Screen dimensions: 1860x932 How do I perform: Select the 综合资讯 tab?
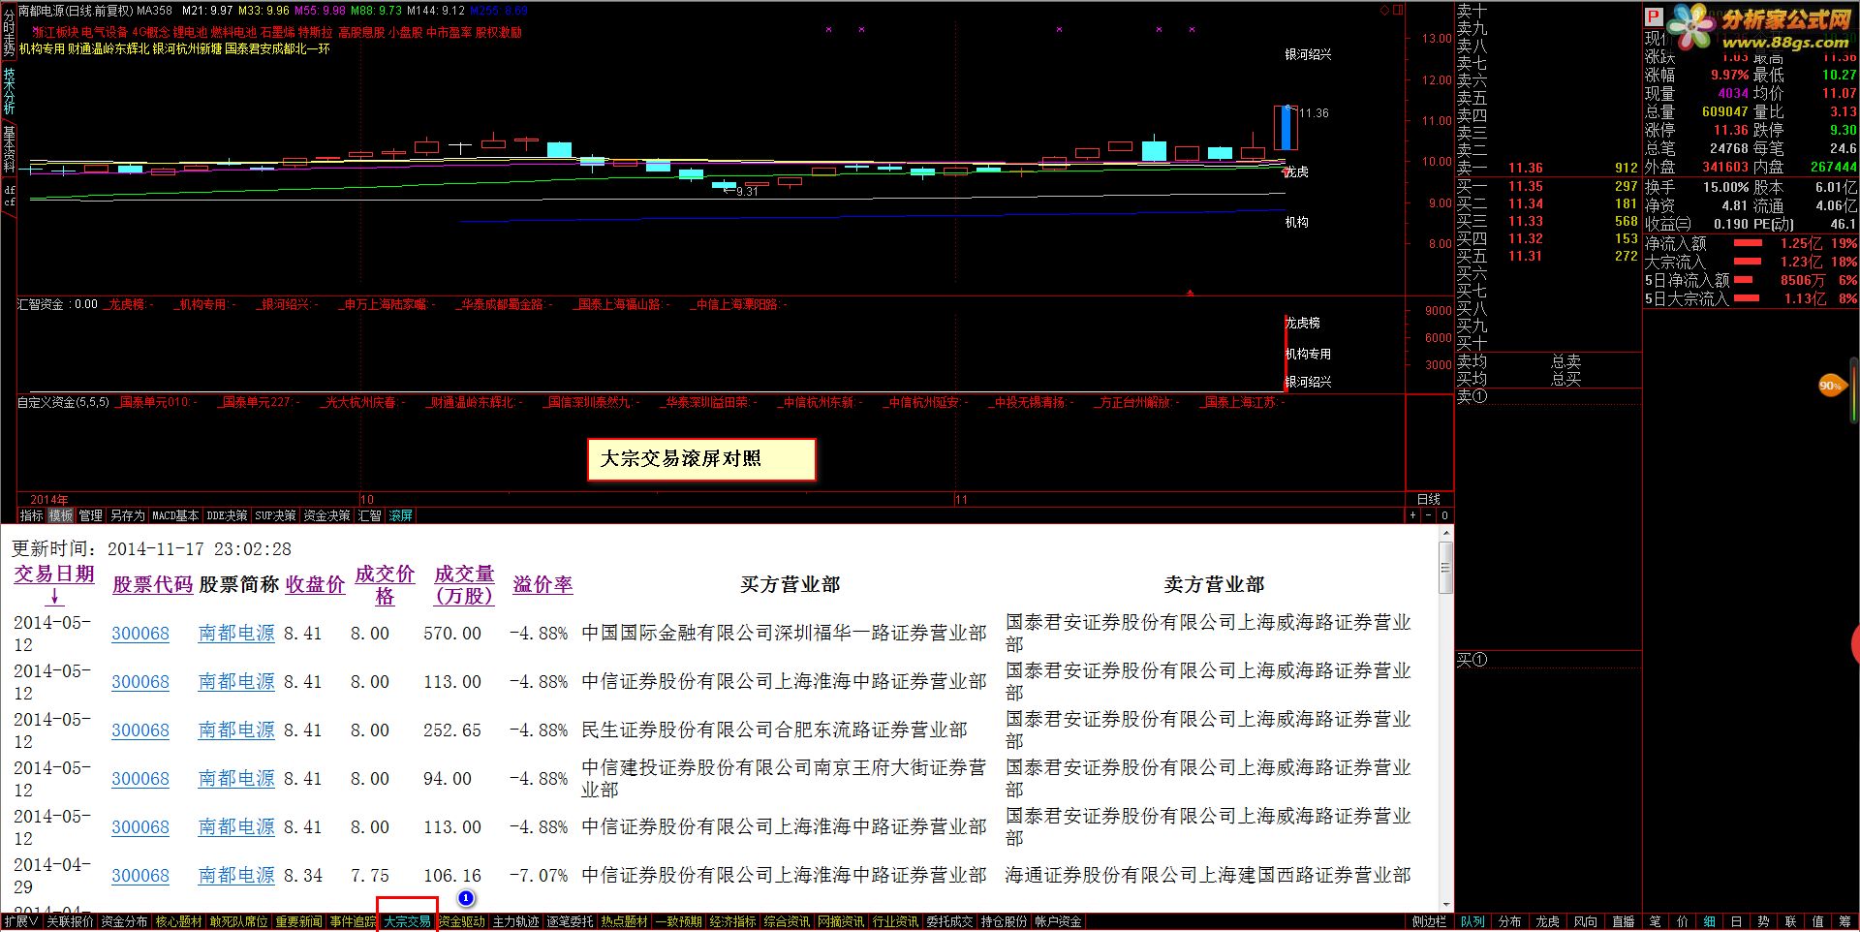788,921
